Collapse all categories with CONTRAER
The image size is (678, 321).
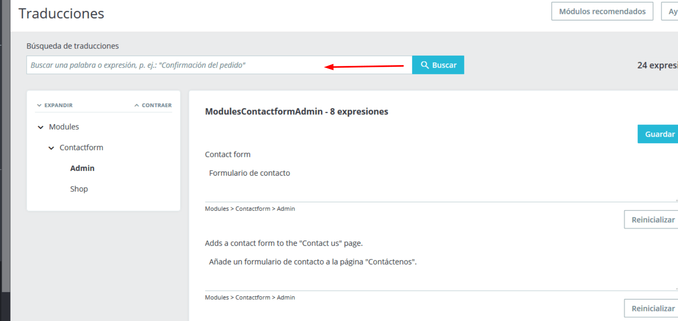(153, 105)
